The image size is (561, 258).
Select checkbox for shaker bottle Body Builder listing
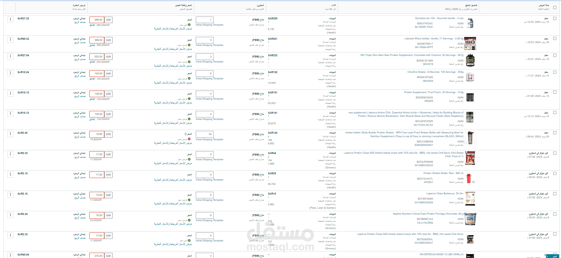(555, 133)
